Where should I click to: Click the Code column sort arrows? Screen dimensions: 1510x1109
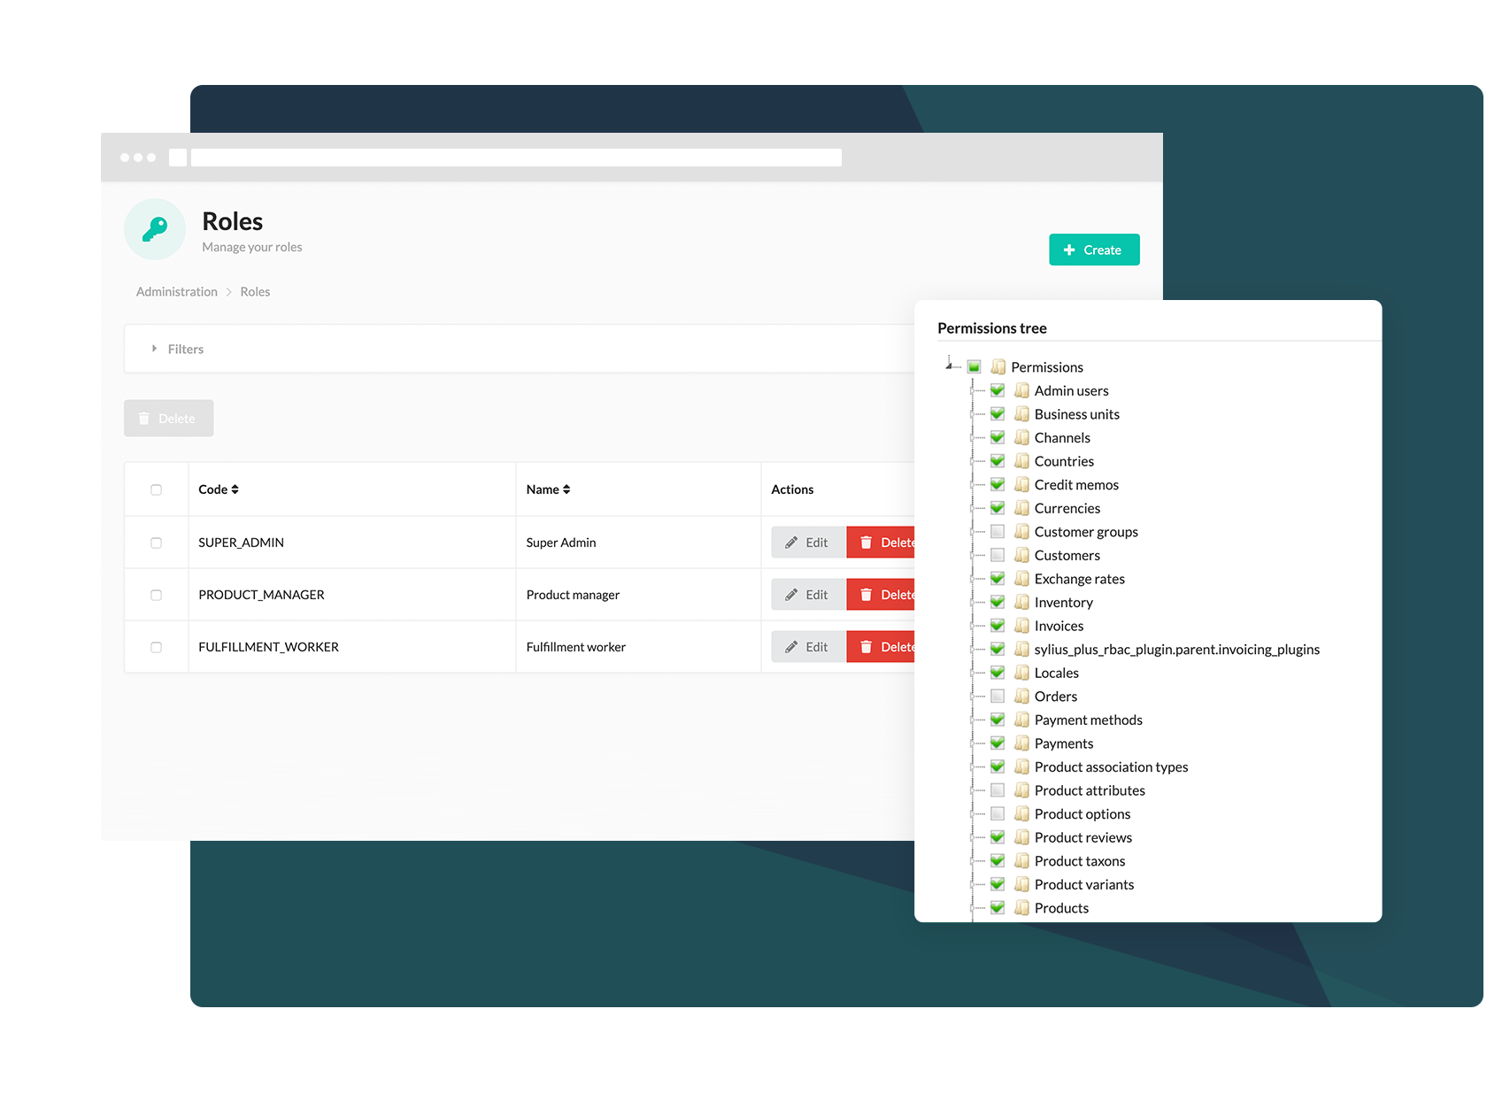[235, 489]
